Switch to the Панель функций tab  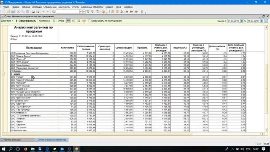click(x=17, y=140)
